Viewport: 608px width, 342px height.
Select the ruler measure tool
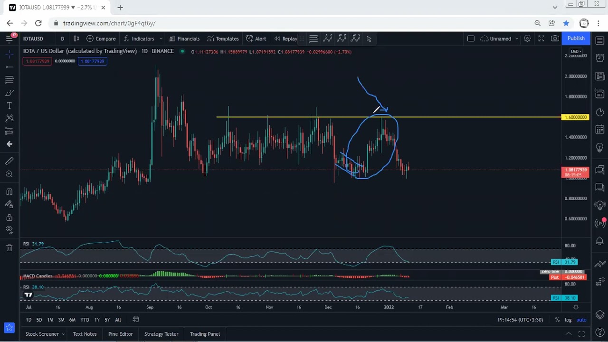(x=9, y=161)
